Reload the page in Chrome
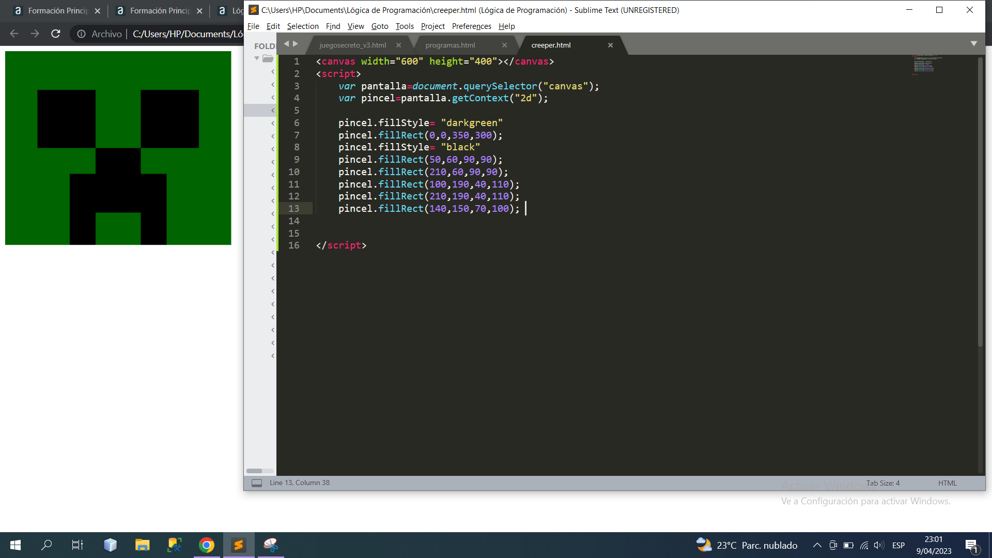 [x=56, y=34]
